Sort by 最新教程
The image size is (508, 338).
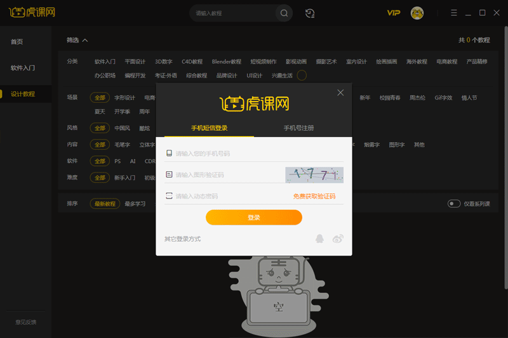tap(105, 204)
